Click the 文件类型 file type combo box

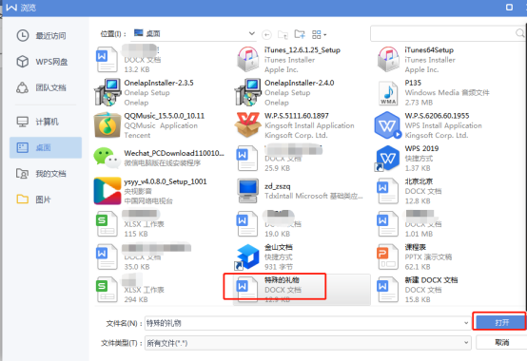tap(307, 343)
